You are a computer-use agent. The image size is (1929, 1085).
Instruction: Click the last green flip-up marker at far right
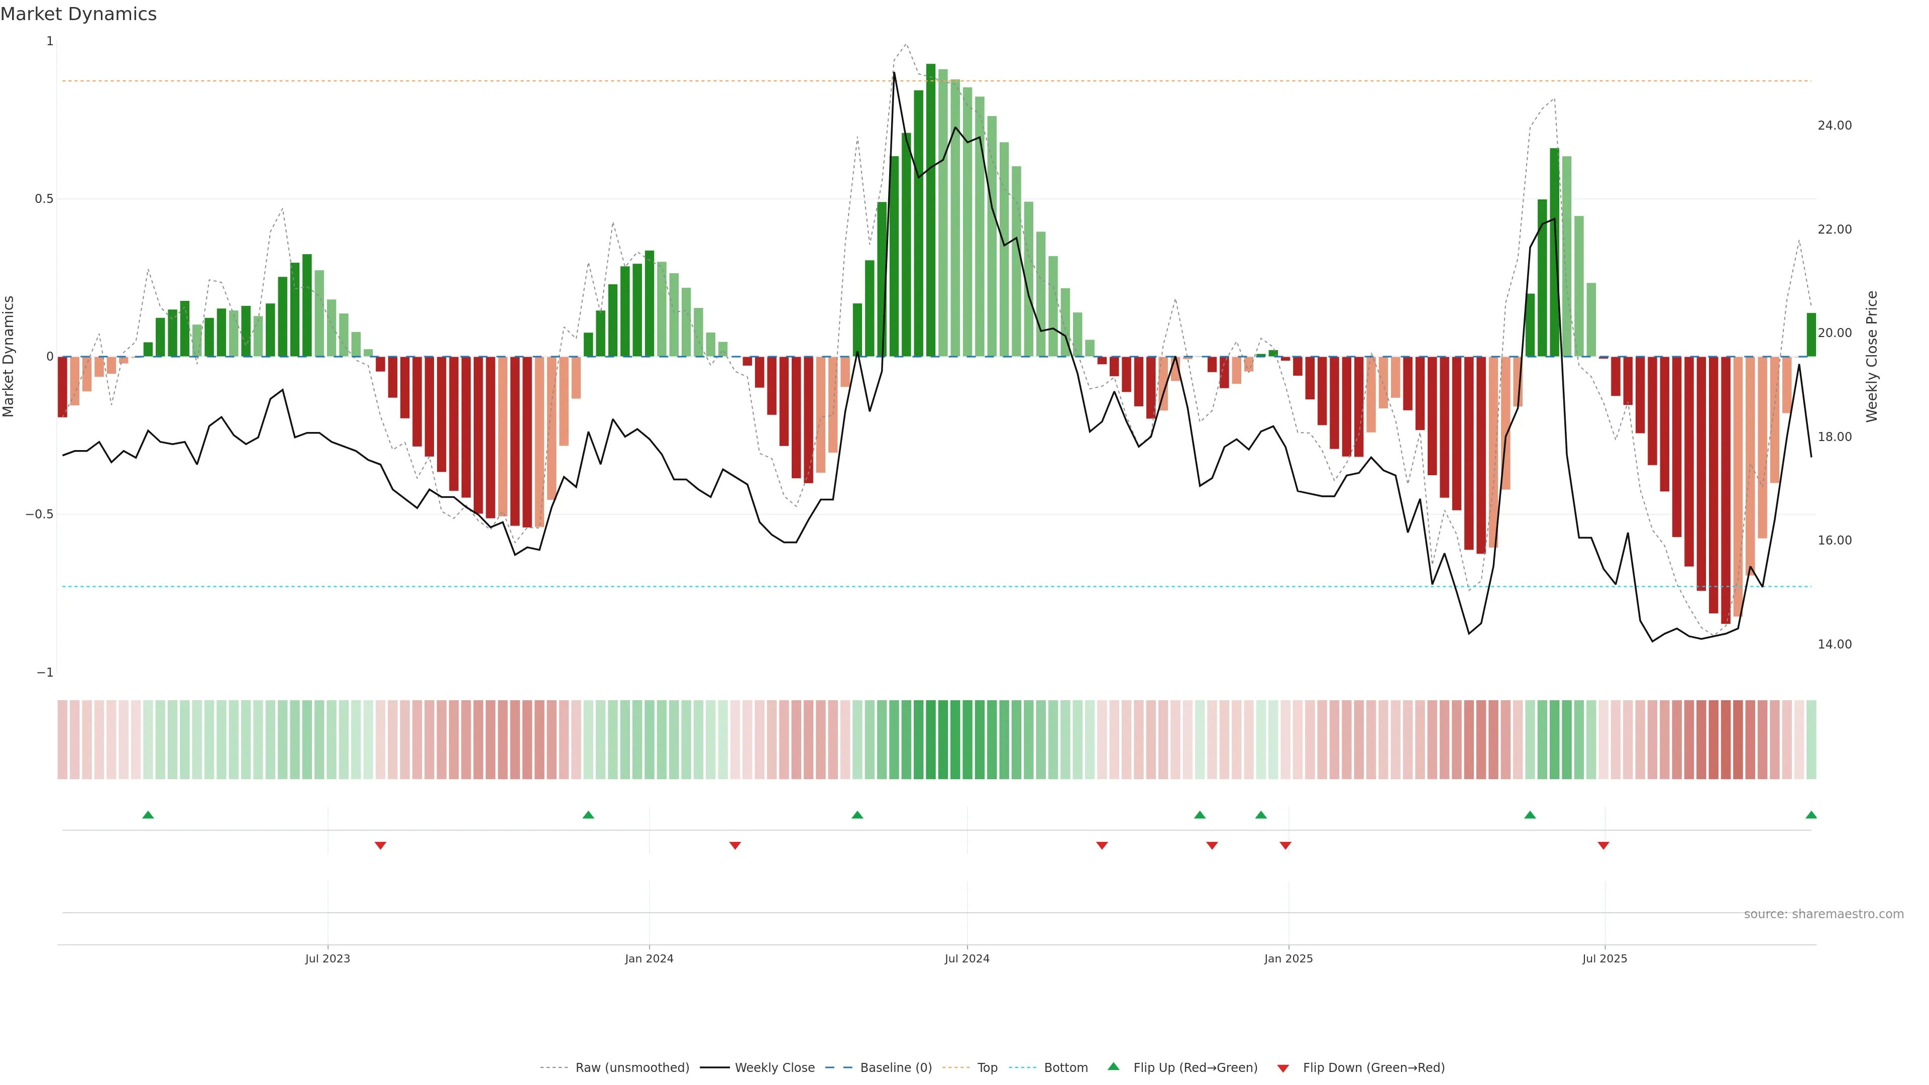pyautogui.click(x=1810, y=815)
